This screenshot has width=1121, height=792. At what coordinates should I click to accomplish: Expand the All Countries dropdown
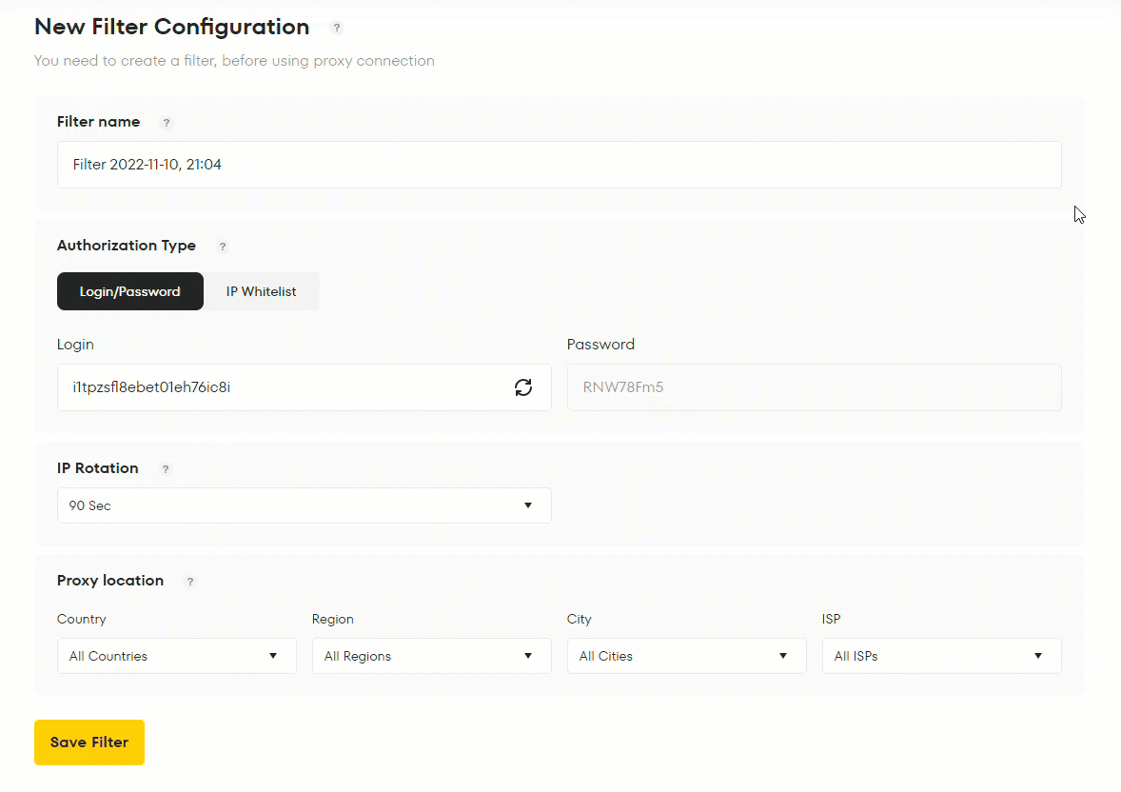176,656
